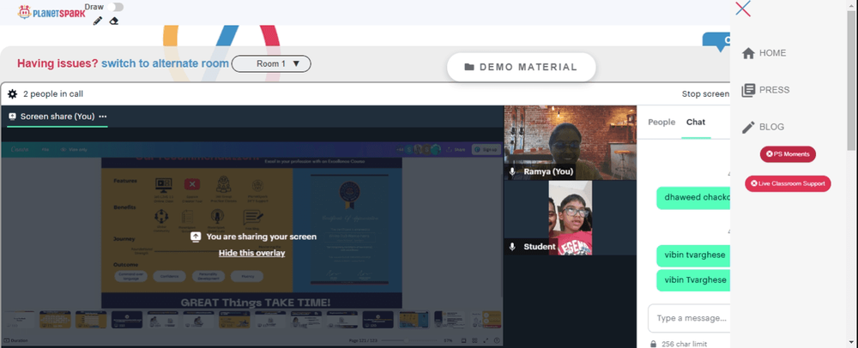Follow the 'switch to alternate room' link
The width and height of the screenshot is (858, 348).
[x=165, y=63]
